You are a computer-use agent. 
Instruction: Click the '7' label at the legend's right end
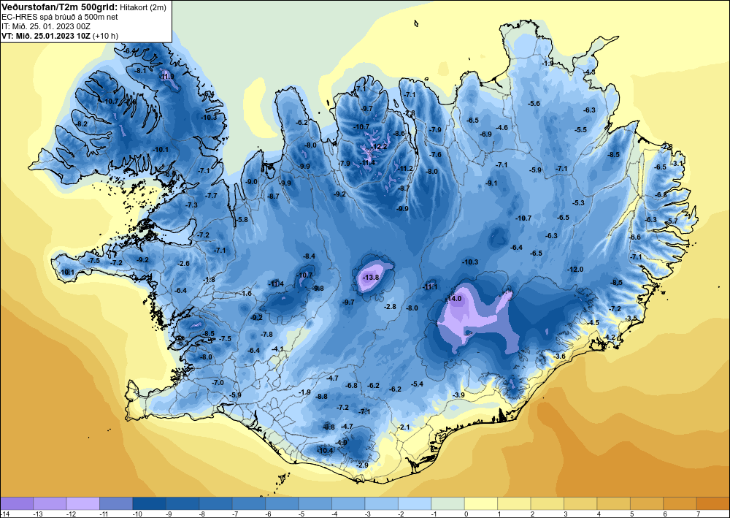[697, 514]
